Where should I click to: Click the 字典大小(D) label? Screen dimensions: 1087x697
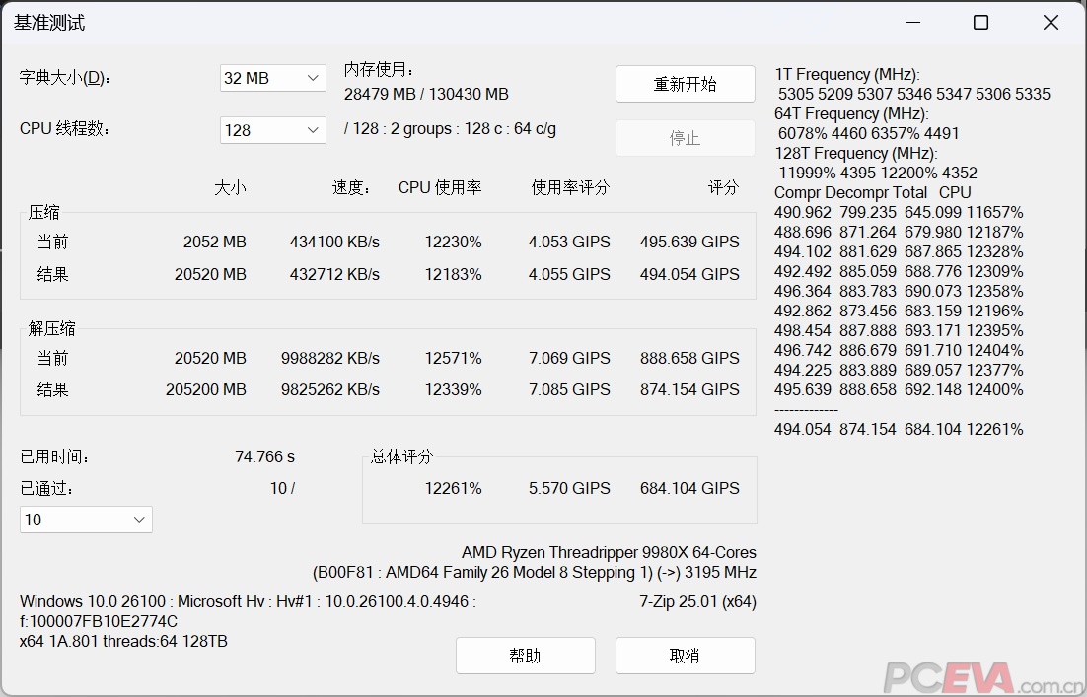(65, 78)
